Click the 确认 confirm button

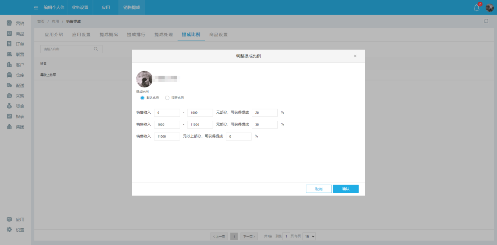click(345, 189)
